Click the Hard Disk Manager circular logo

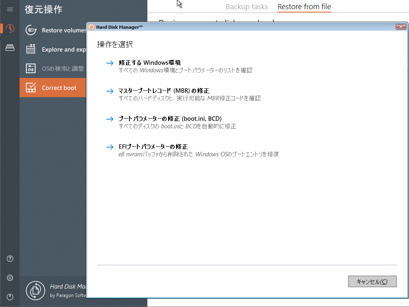click(x=35, y=290)
